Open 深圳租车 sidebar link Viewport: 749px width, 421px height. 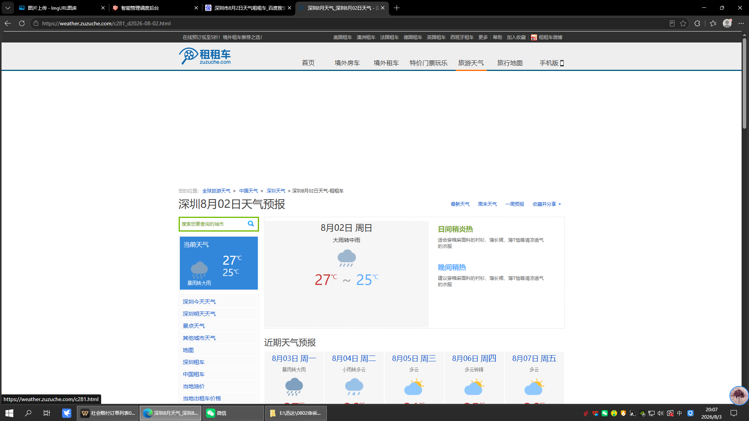pos(193,362)
